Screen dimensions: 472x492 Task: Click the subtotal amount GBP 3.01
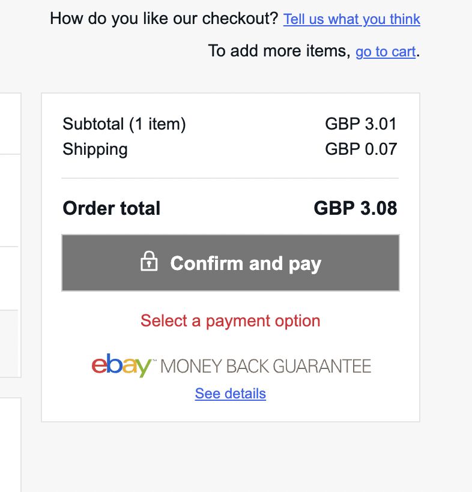[x=361, y=124]
